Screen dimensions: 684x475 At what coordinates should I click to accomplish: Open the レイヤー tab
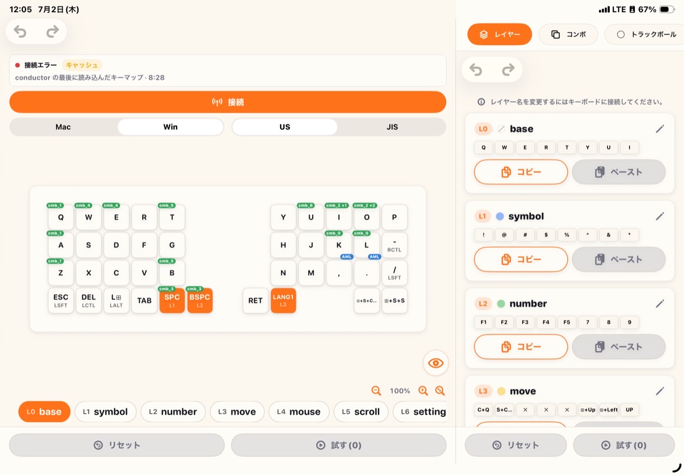click(500, 34)
